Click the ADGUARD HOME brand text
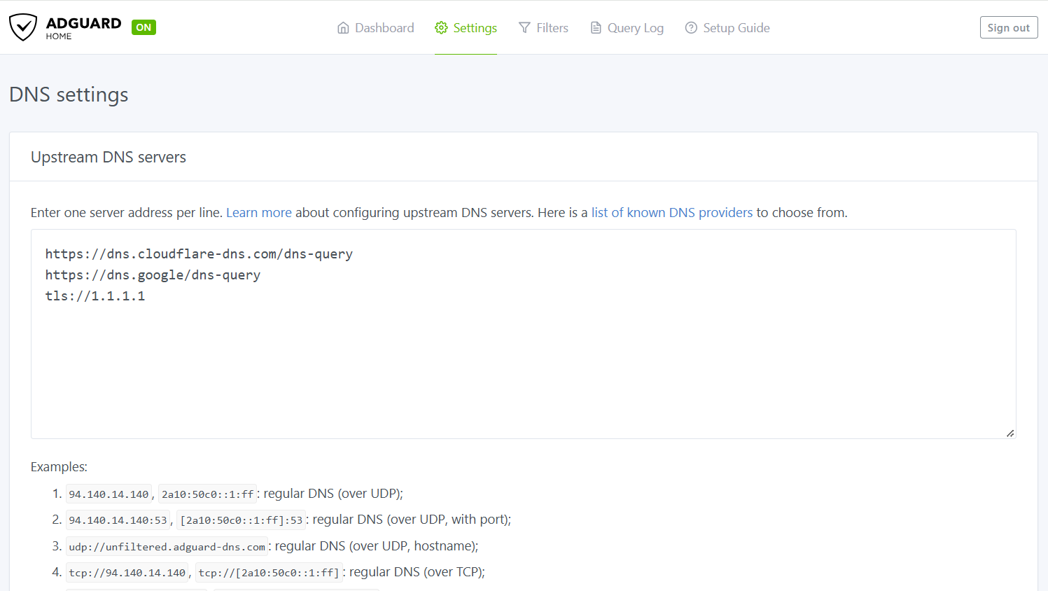 point(83,27)
